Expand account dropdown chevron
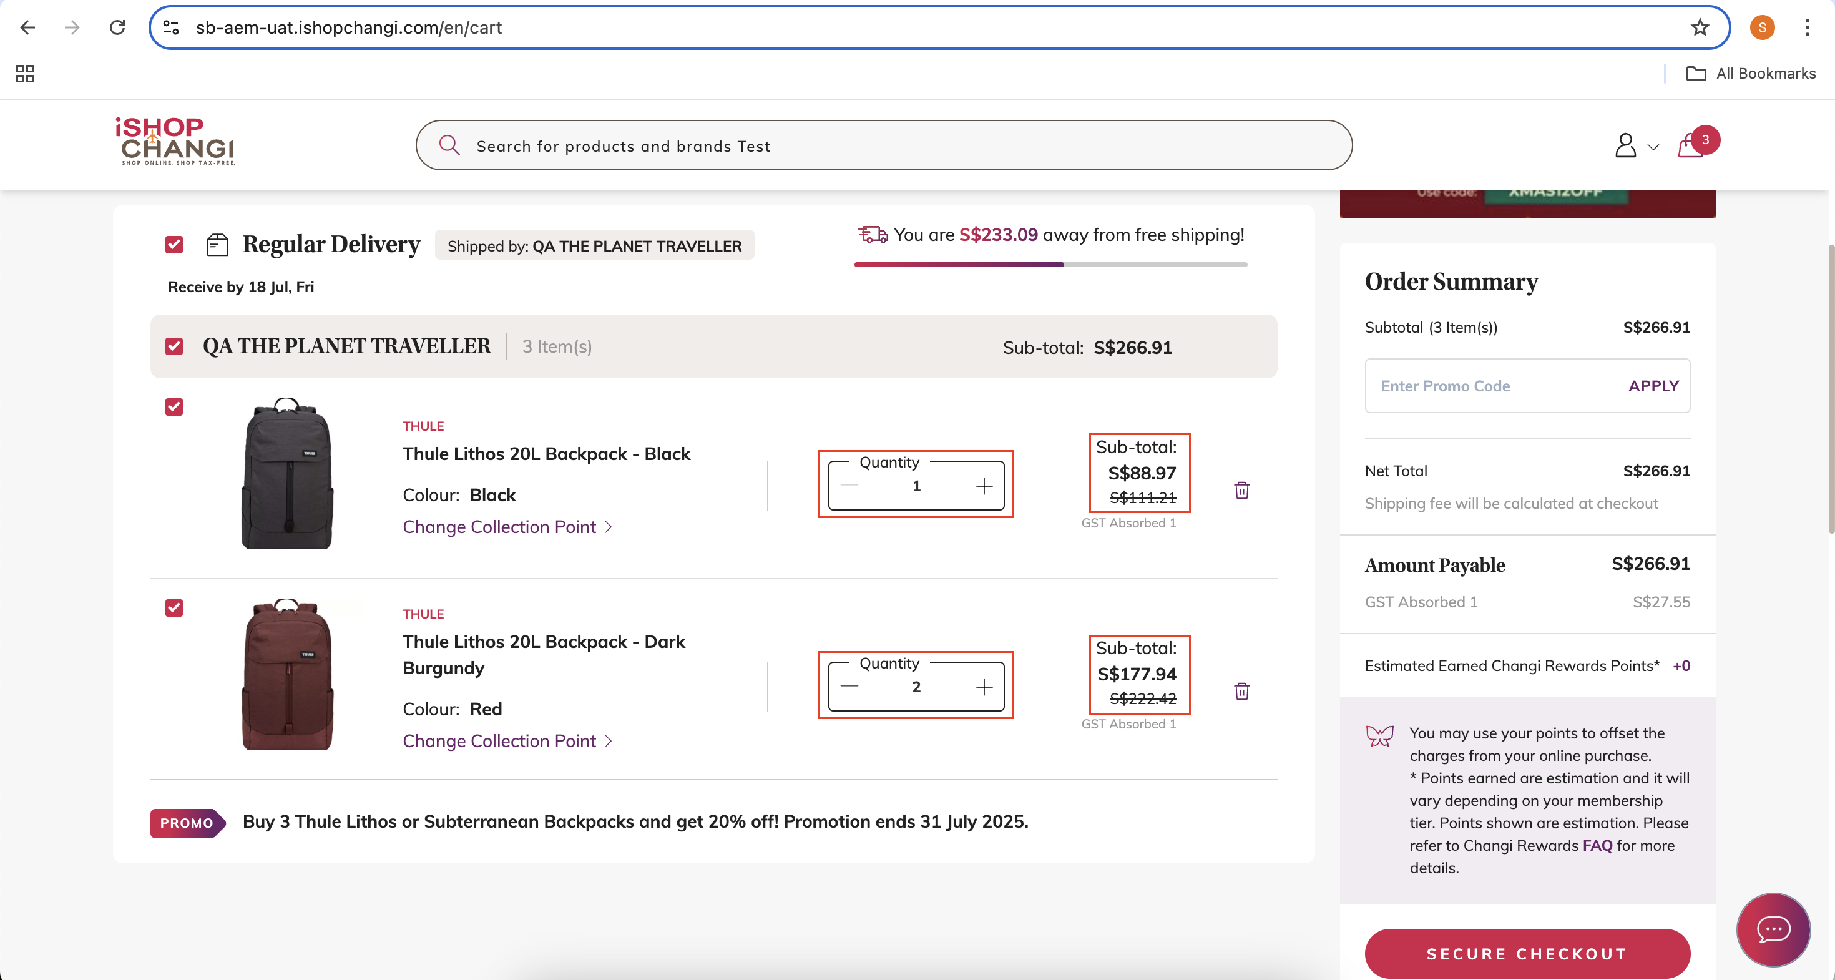1835x980 pixels. tap(1653, 147)
